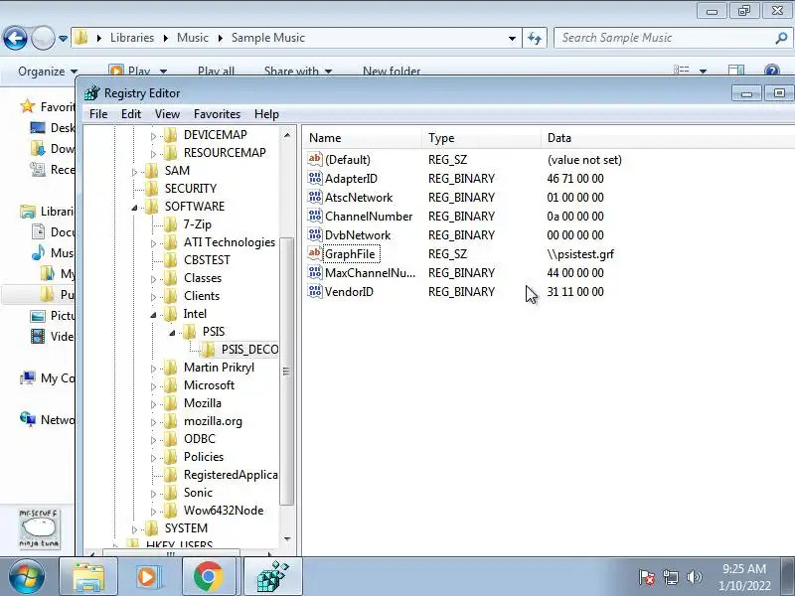Expand the Microsoft tree node
The image size is (795, 596).
pos(153,386)
